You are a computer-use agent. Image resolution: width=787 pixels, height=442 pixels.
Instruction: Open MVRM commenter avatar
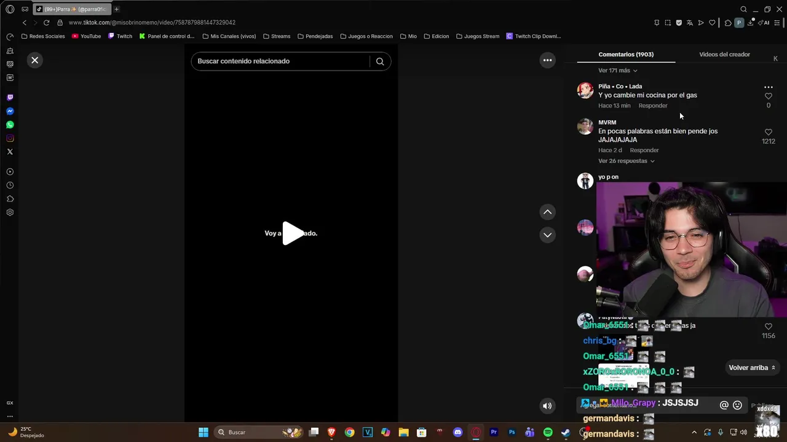tap(585, 126)
